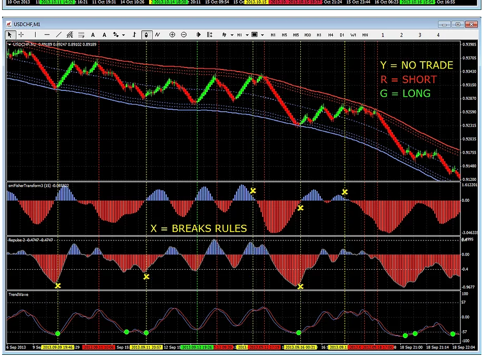Select the horizontal line tool
484x359 pixels.
(47, 35)
